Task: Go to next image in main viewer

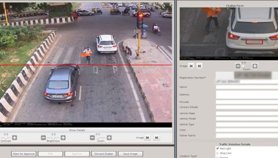Action: pyautogui.click(x=156, y=137)
